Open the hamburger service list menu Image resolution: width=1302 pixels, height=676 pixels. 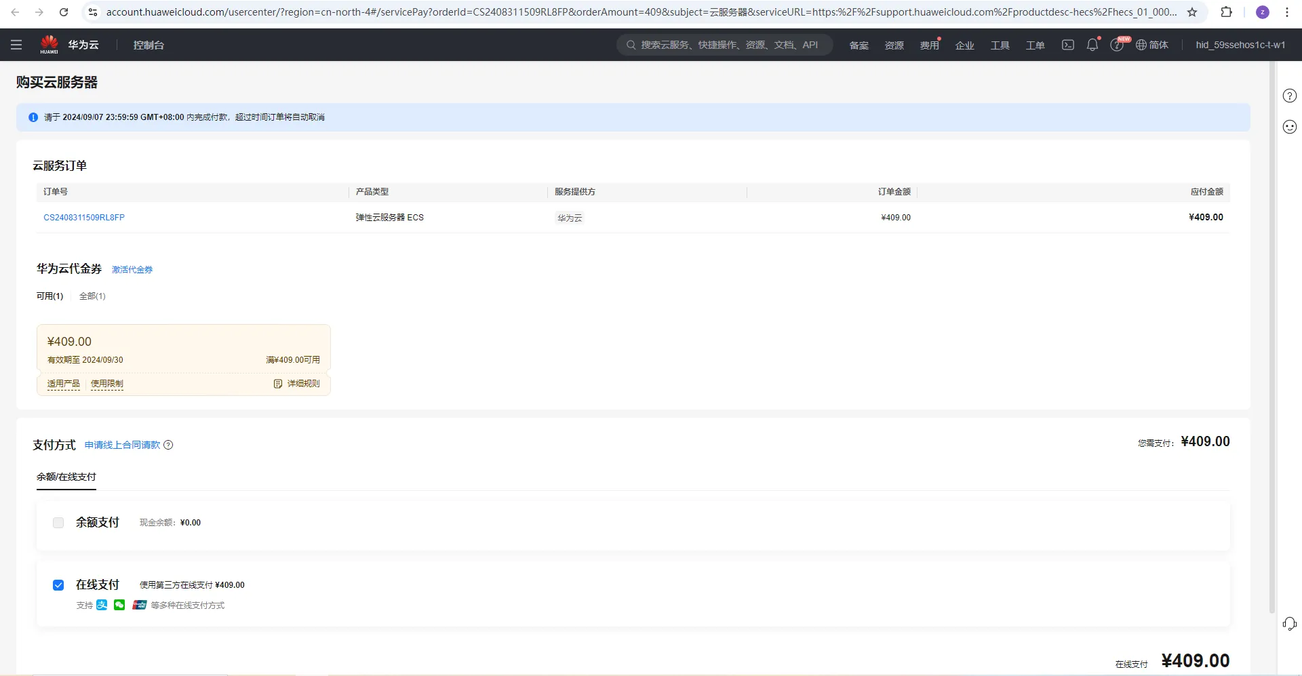(x=16, y=45)
